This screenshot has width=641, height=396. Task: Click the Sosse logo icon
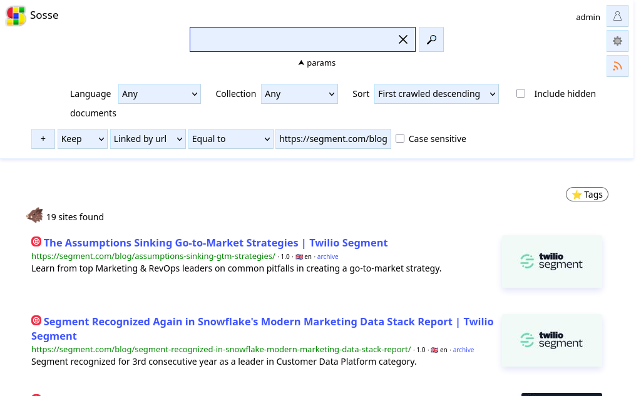coord(16,16)
